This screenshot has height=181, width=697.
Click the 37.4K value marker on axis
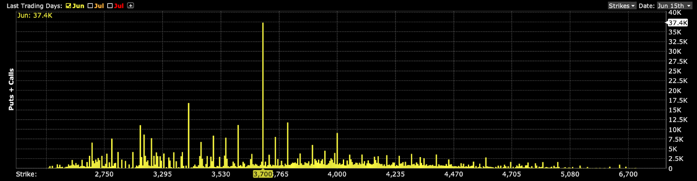point(678,23)
